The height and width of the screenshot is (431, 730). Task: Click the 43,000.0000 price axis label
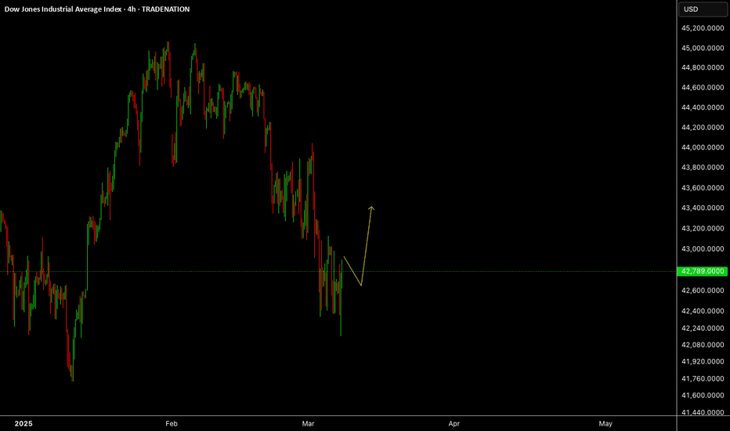pos(703,249)
